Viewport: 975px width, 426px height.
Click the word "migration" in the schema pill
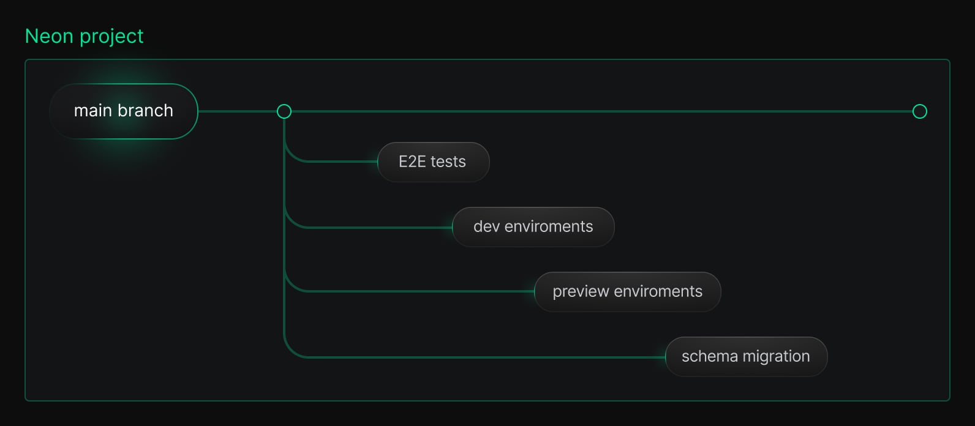(x=776, y=357)
